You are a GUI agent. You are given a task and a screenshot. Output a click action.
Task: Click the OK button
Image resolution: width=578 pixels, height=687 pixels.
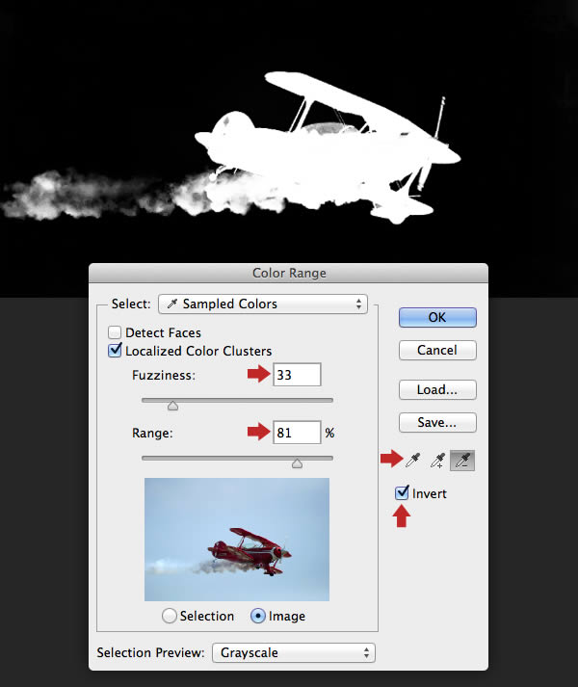pyautogui.click(x=437, y=317)
